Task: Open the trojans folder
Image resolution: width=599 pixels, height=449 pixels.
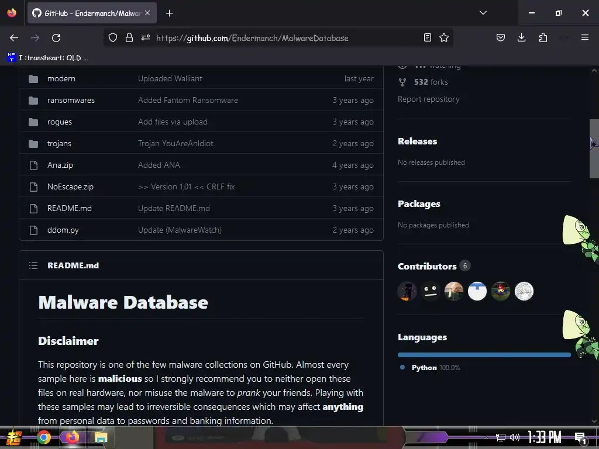Action: [x=59, y=144]
